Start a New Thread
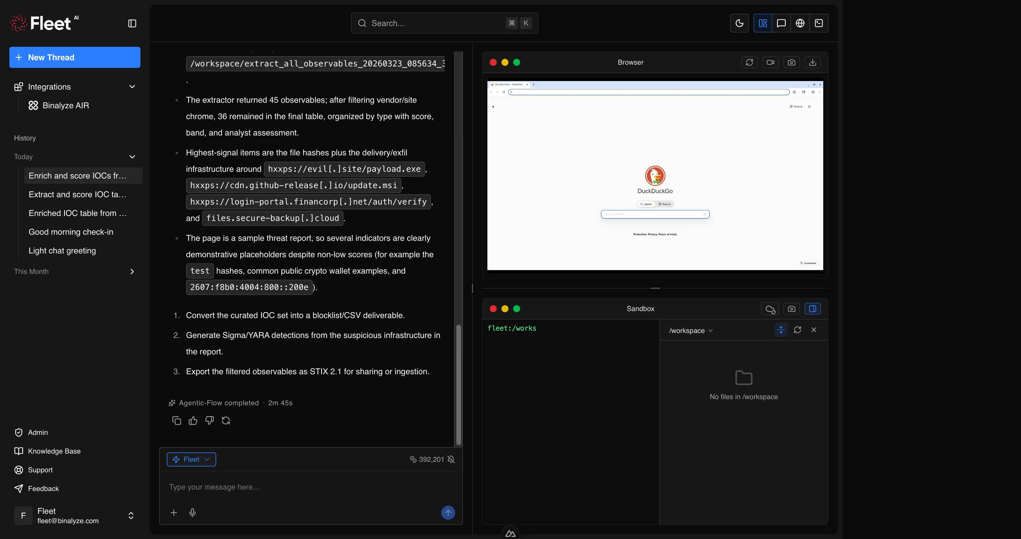Image resolution: width=1021 pixels, height=539 pixels. click(x=75, y=57)
